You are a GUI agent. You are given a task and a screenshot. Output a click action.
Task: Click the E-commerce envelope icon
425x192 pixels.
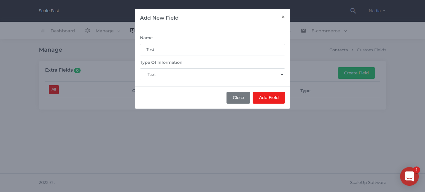click(304, 31)
